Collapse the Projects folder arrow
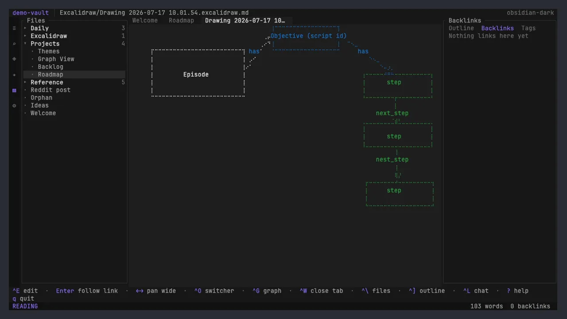Screen dimensions: 567x319 (25, 44)
